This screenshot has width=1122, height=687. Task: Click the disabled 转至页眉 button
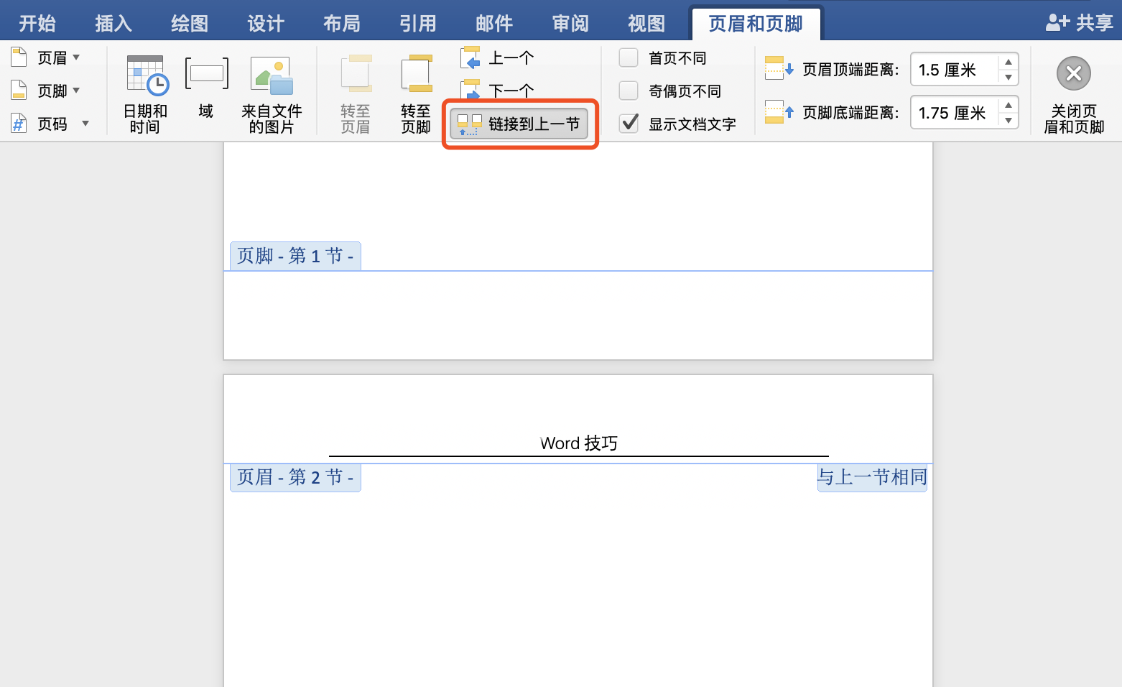pos(356,94)
